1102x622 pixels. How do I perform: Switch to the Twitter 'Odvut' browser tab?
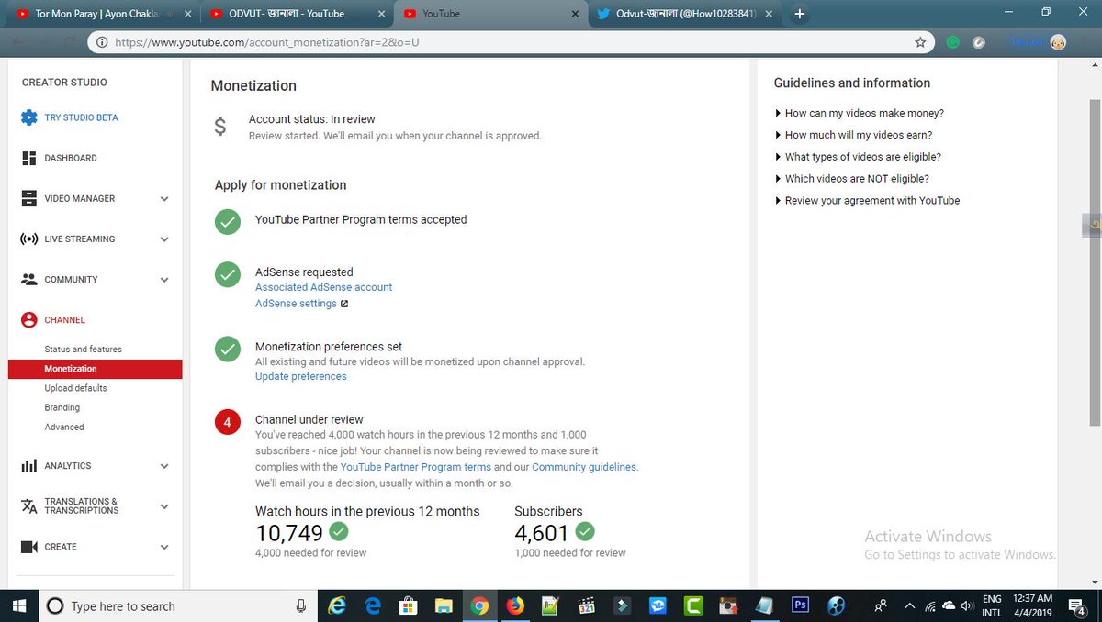click(684, 14)
